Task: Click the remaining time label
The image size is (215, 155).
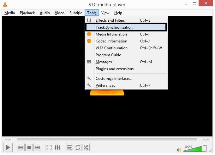Action: (x=206, y=140)
